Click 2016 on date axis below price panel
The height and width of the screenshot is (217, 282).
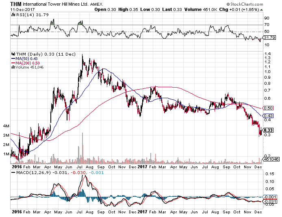[x=17, y=167]
